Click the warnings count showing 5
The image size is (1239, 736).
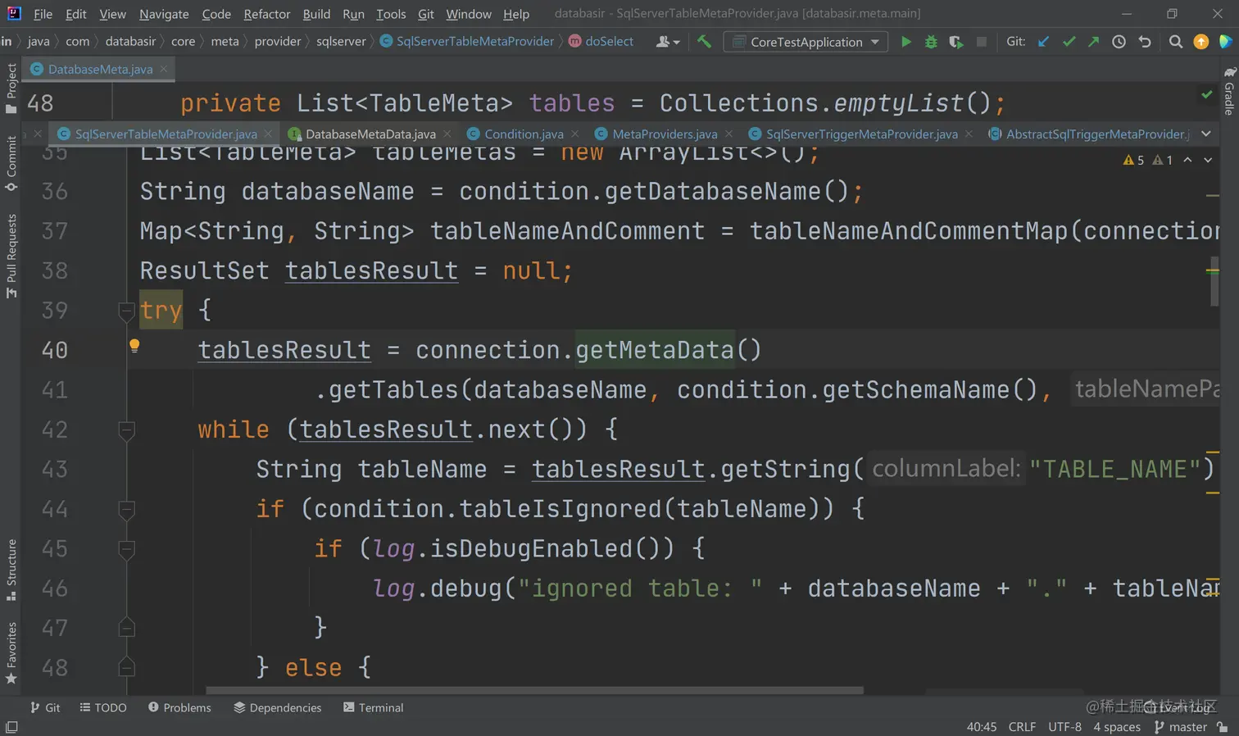(1134, 160)
